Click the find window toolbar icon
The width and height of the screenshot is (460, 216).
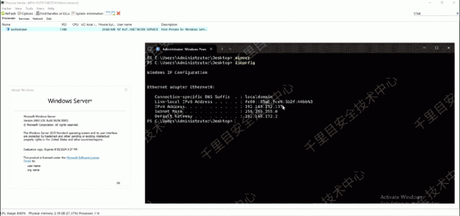coord(108,13)
